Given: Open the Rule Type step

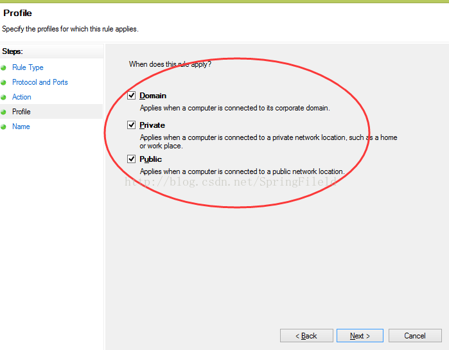Looking at the screenshot, I should tap(28, 67).
